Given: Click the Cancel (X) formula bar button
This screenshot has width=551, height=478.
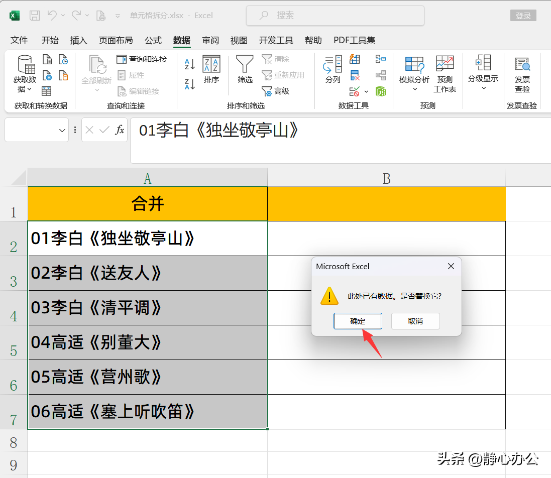Looking at the screenshot, I should [x=89, y=130].
